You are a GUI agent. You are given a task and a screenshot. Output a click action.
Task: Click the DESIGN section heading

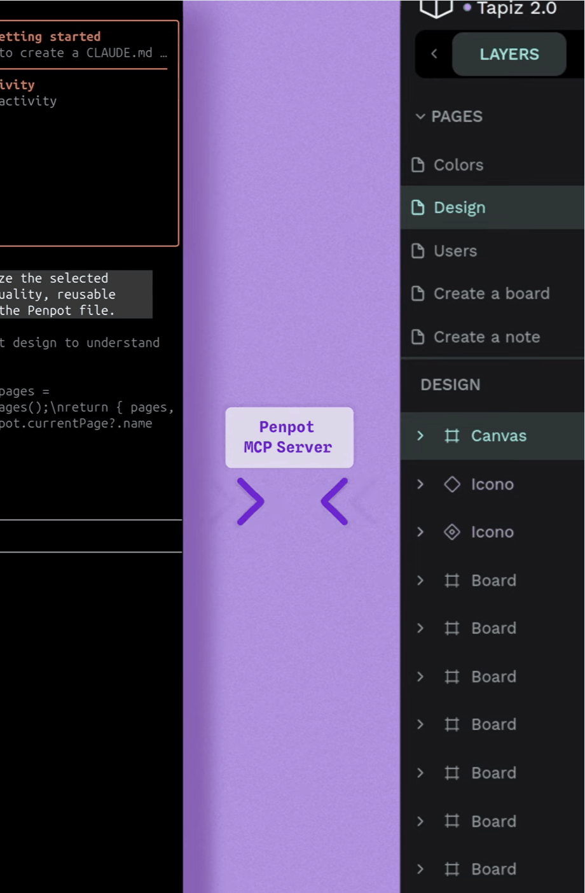click(x=450, y=384)
